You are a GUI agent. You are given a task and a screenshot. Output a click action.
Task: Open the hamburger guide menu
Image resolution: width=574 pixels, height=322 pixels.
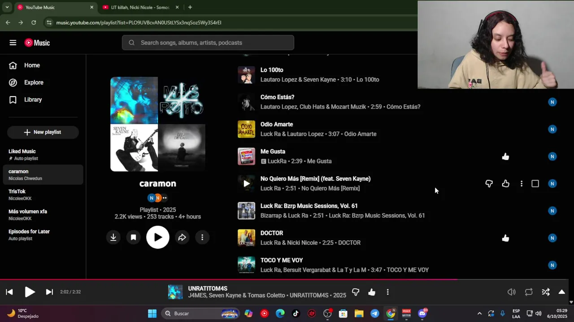pyautogui.click(x=13, y=42)
